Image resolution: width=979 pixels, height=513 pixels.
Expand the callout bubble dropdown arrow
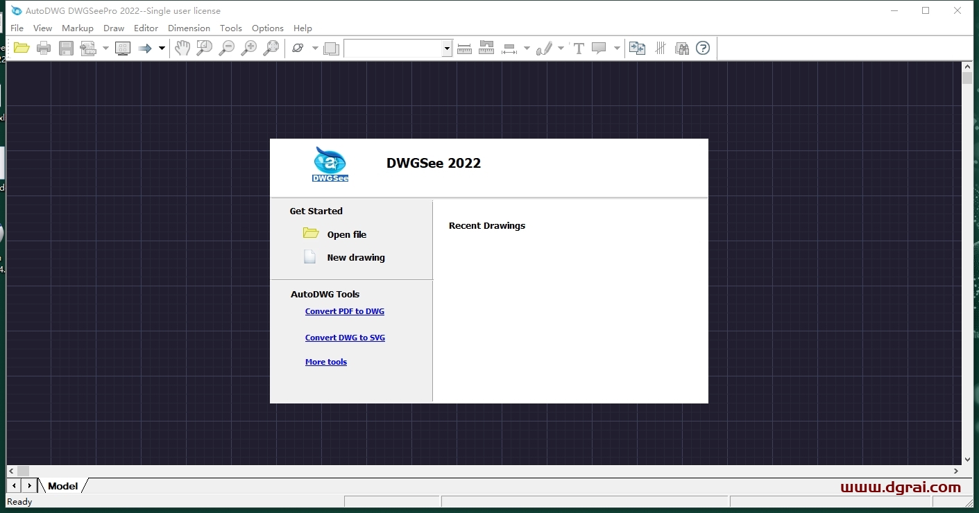click(617, 48)
